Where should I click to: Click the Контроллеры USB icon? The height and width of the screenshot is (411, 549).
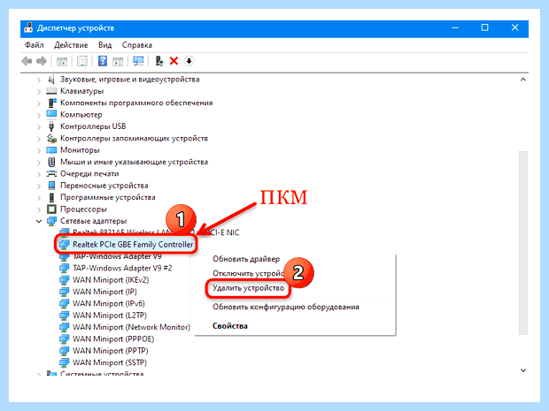51,126
